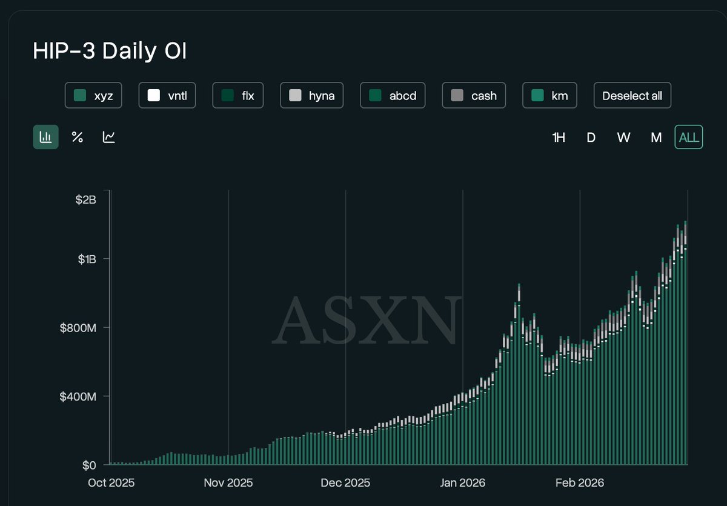Switch to percentage view icon
The height and width of the screenshot is (506, 727).
[78, 137]
